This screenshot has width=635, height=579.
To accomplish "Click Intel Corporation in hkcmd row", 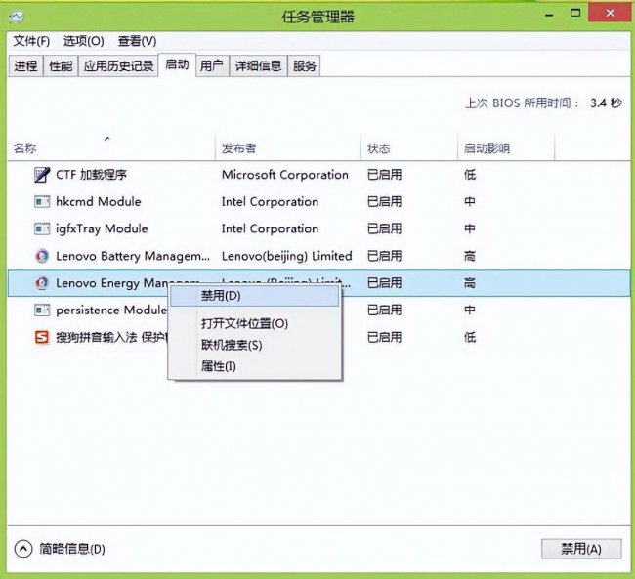I will coord(270,202).
